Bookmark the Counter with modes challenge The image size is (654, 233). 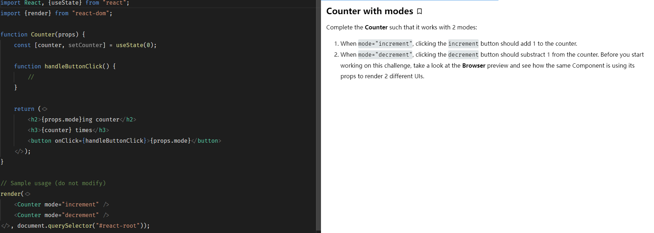coord(419,11)
